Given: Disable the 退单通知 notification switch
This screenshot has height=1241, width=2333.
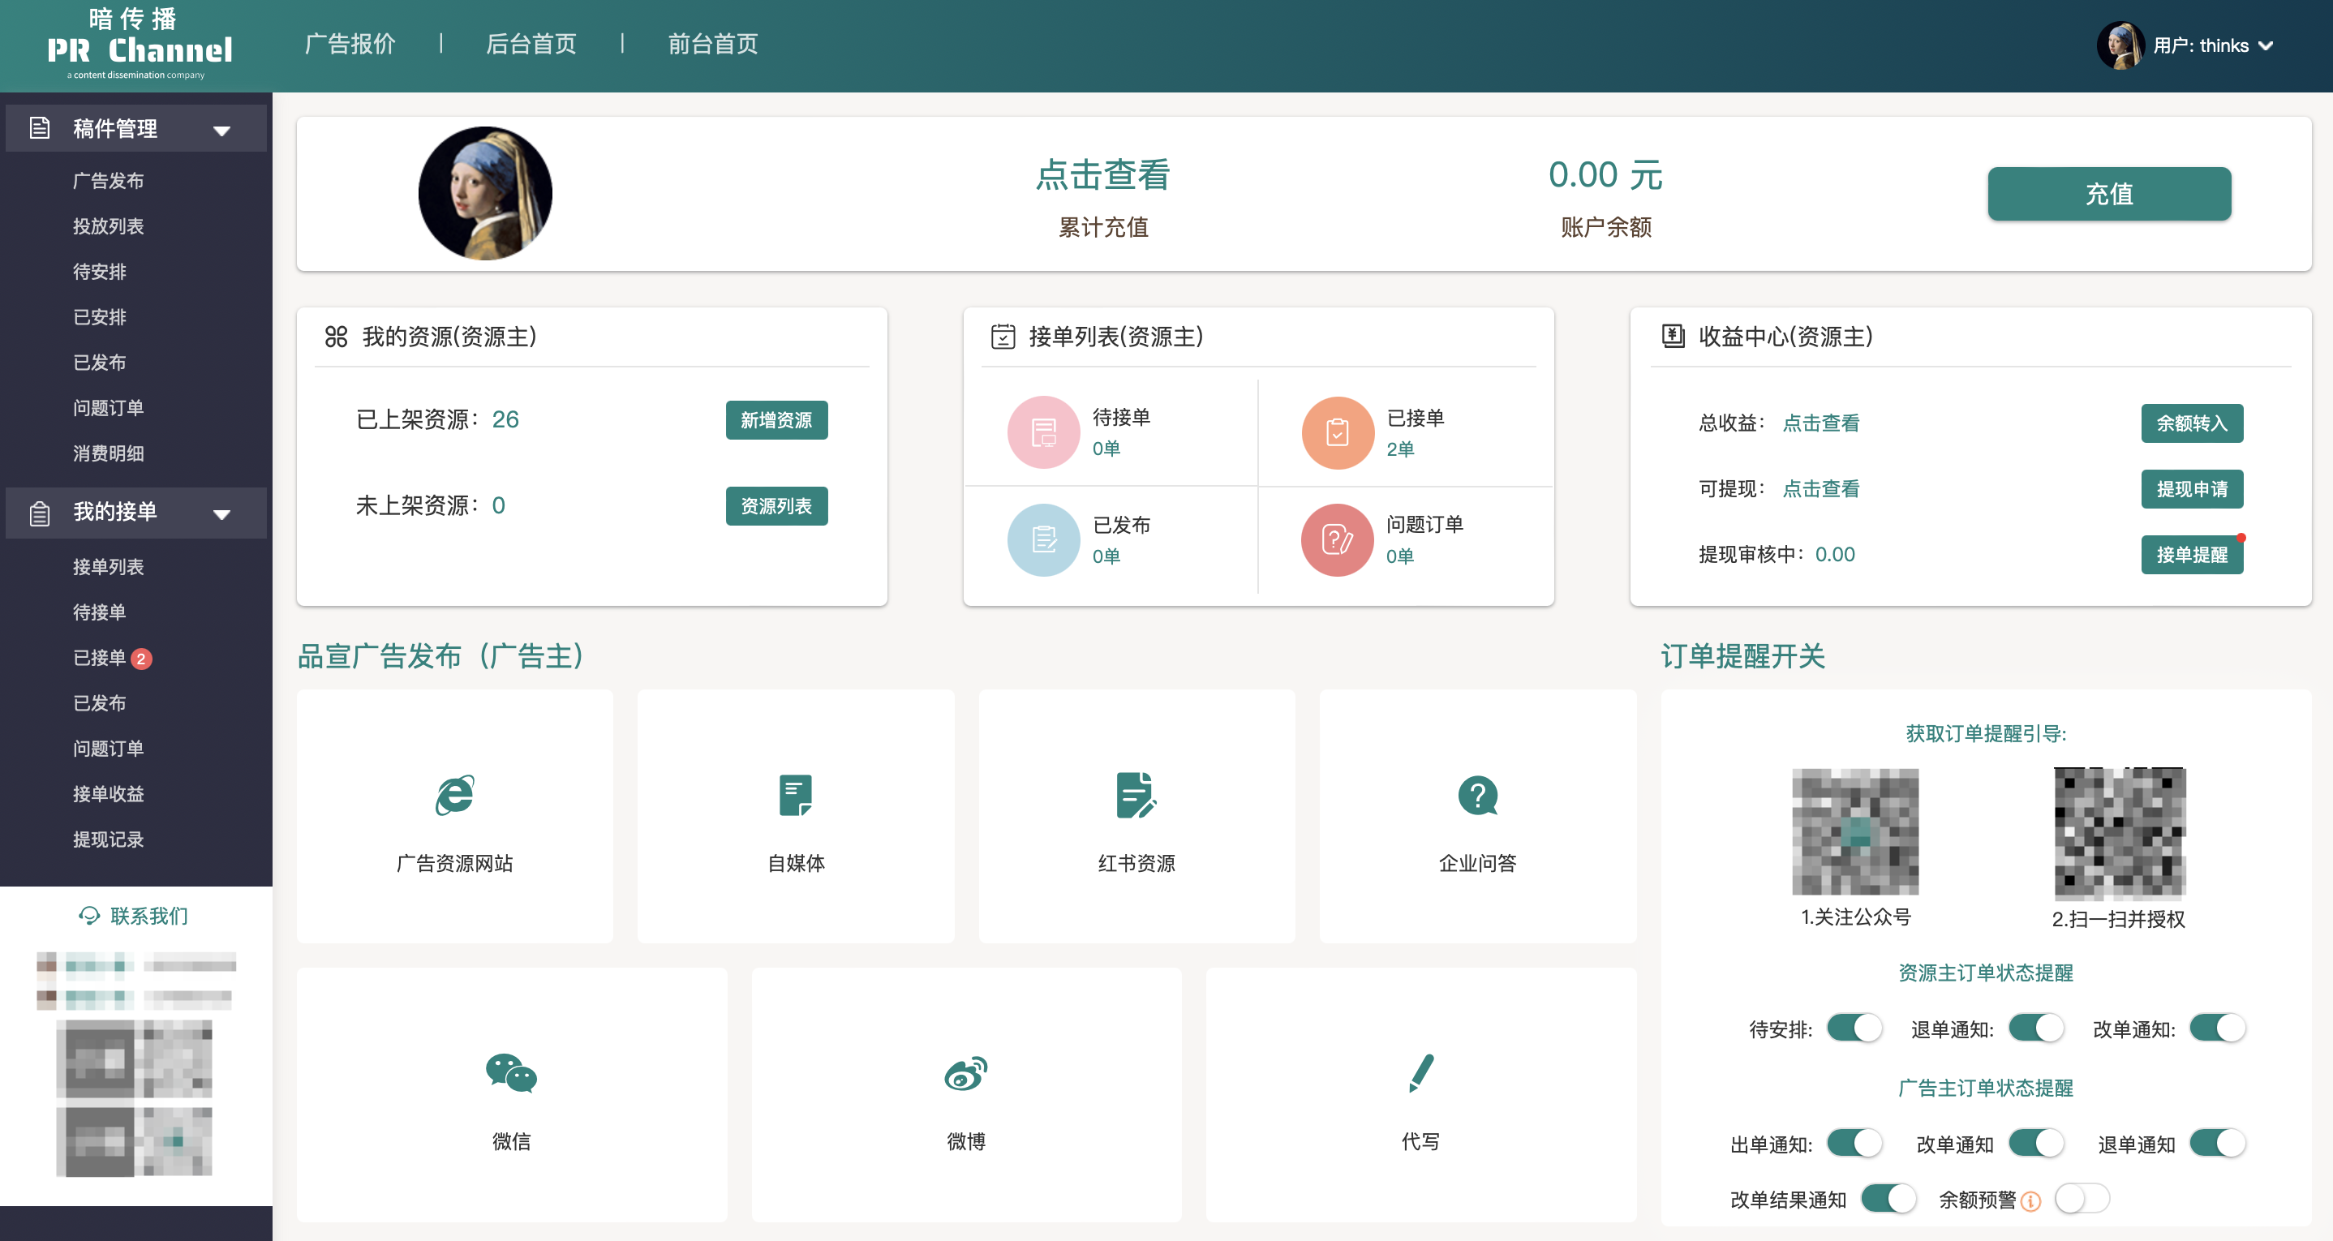Looking at the screenshot, I should pyautogui.click(x=2036, y=1027).
